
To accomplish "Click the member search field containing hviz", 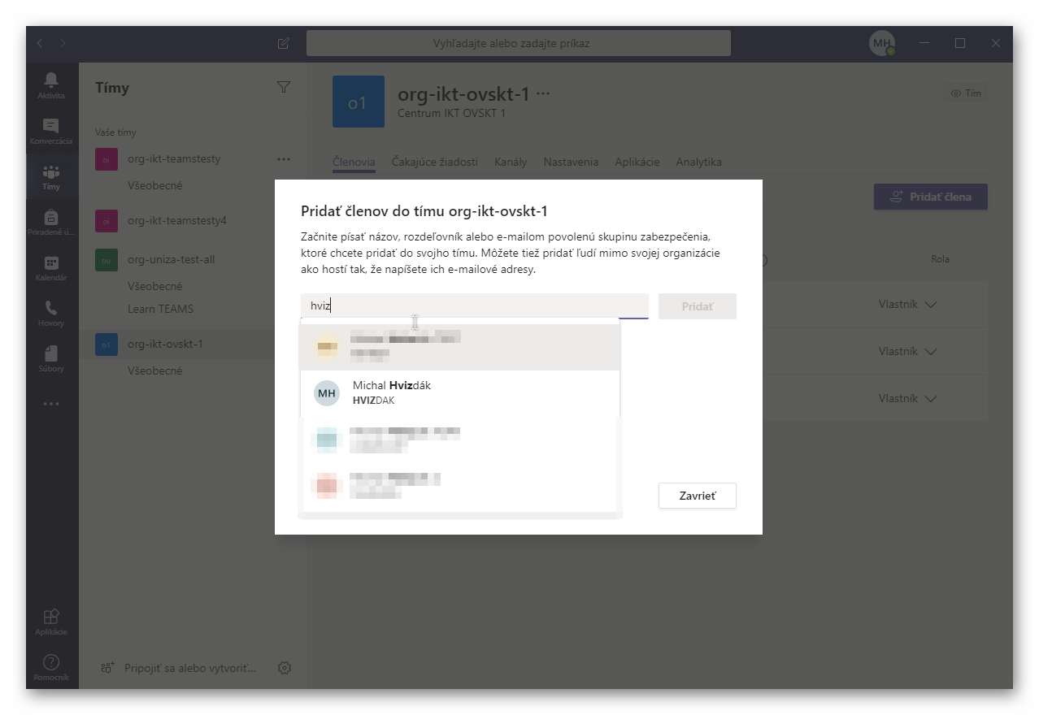I will click(x=475, y=306).
